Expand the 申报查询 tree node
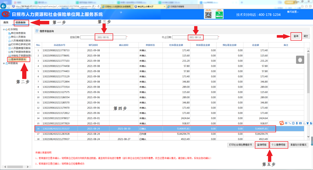313x170 pixels. (4, 63)
